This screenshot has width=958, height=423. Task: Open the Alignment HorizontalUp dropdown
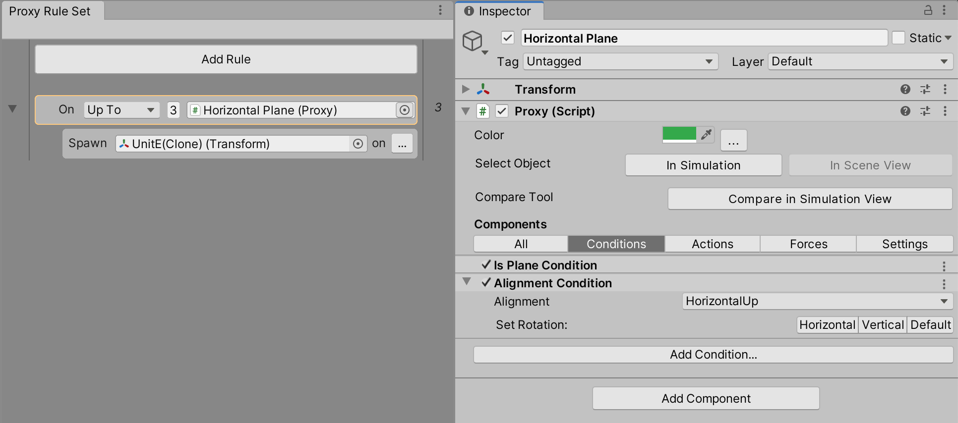(817, 301)
